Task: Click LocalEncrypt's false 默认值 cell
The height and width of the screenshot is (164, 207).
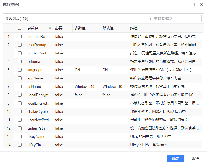Action: click(x=106, y=95)
